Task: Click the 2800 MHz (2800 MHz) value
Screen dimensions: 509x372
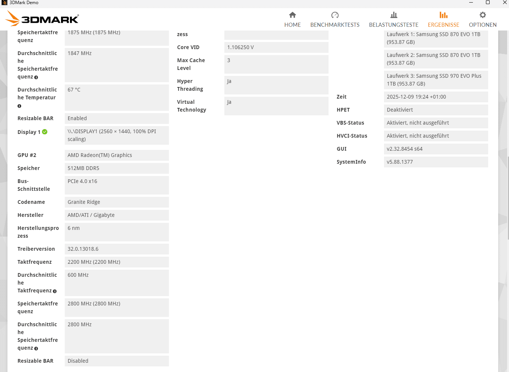Action: click(117, 308)
